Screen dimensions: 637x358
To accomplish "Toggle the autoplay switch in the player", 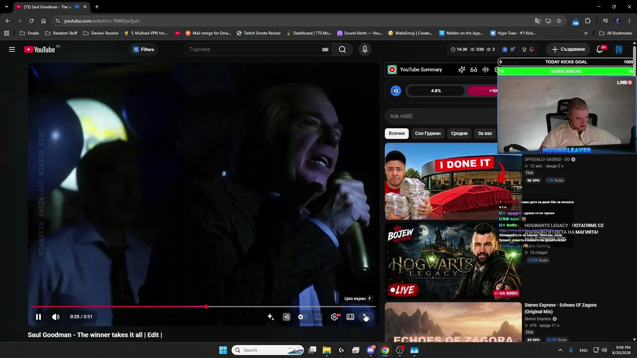I will [302, 317].
